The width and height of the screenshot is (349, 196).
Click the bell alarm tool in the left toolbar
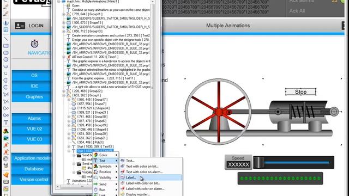click(x=6, y=175)
